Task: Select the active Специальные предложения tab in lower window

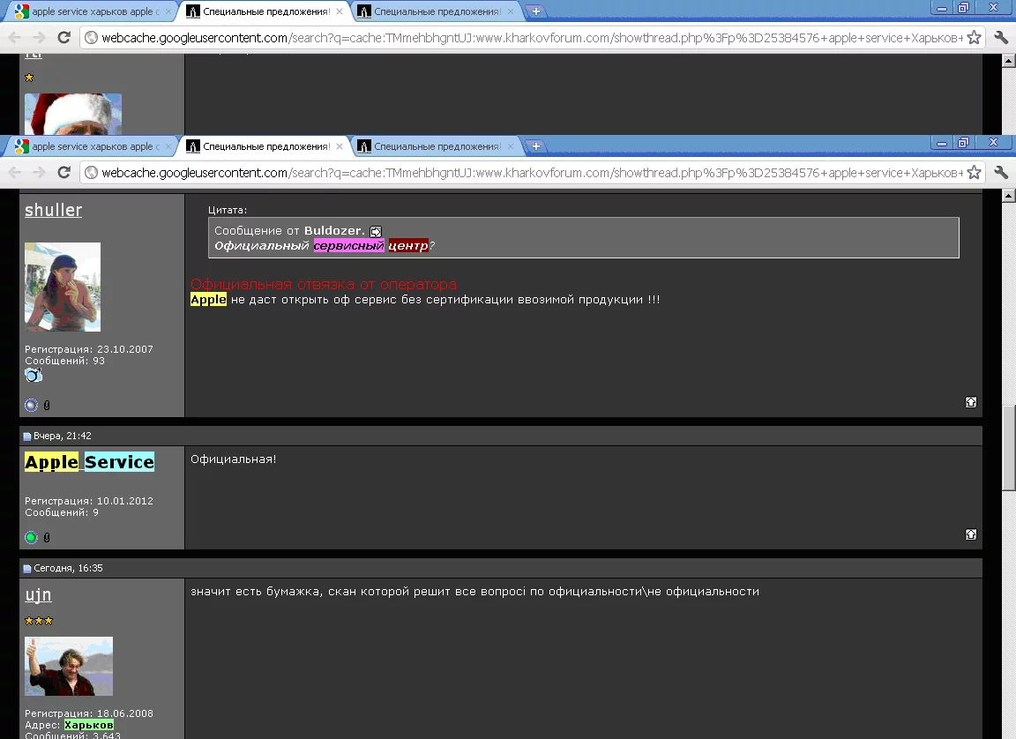Action: click(x=265, y=146)
